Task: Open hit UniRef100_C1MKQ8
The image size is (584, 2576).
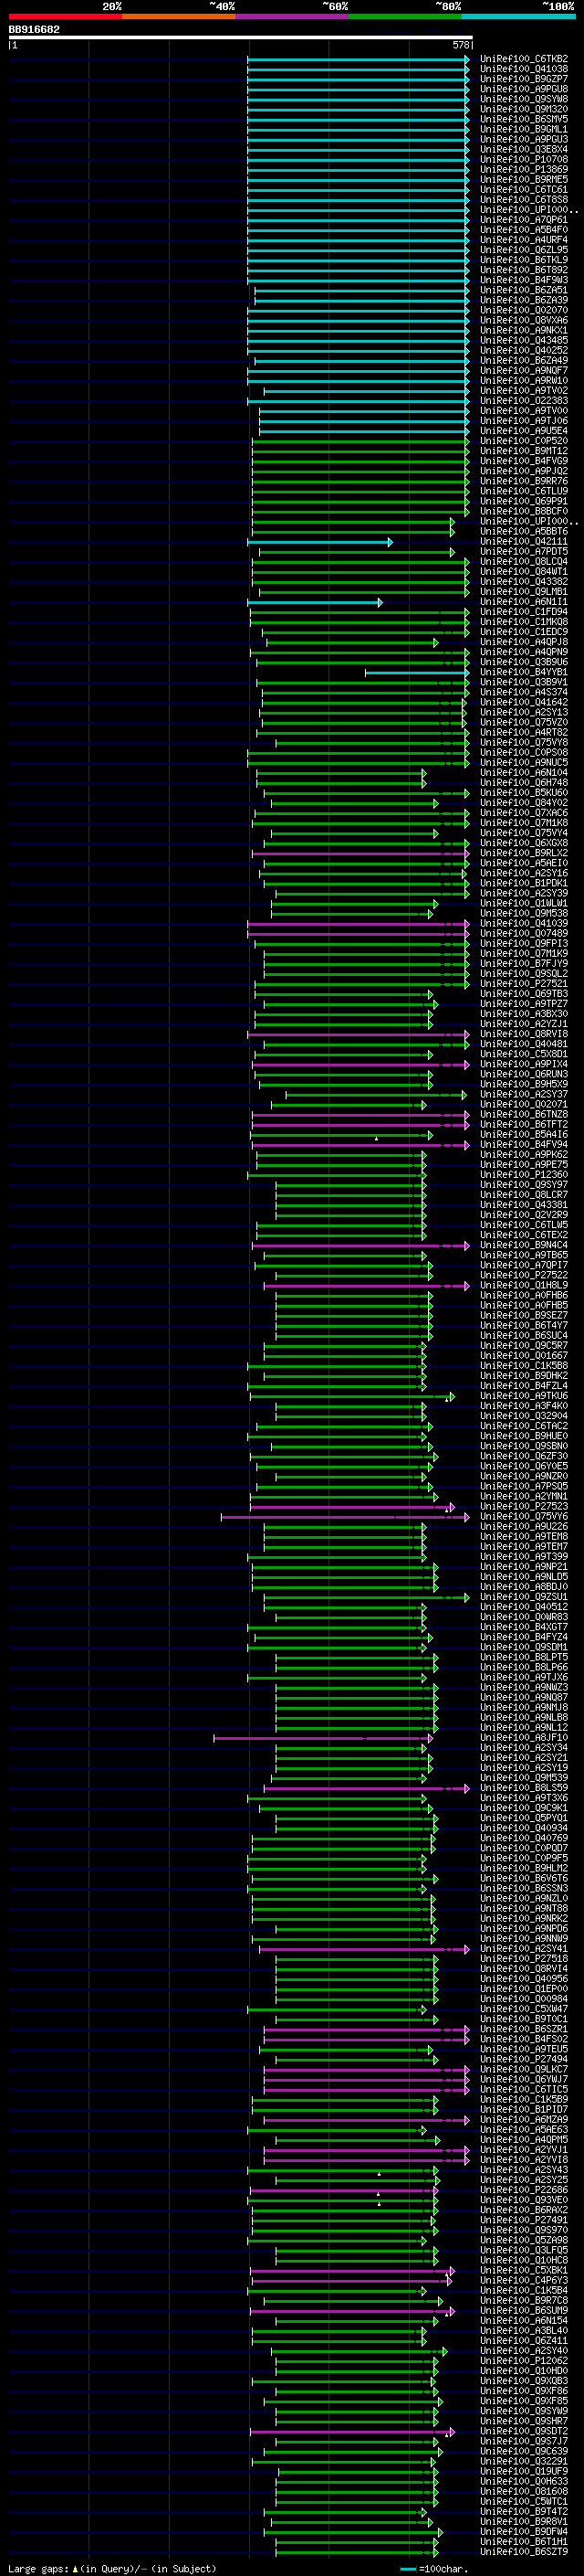Action: [524, 622]
